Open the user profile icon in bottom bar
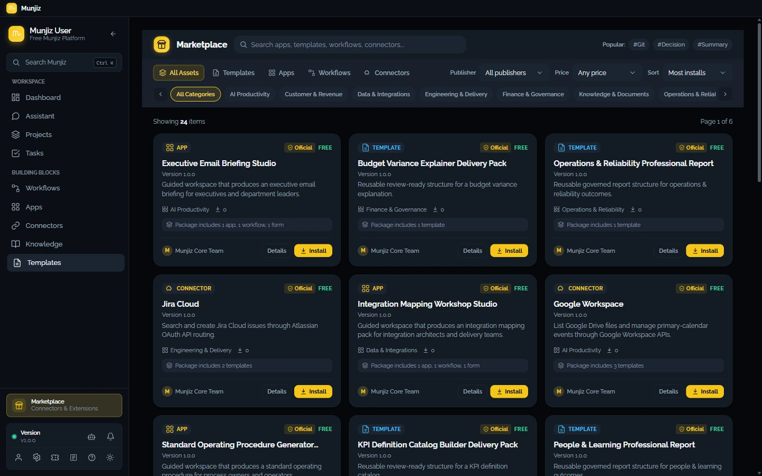762x476 pixels. pyautogui.click(x=19, y=457)
